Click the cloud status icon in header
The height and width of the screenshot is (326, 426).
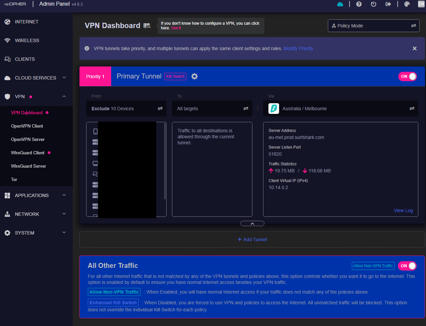(340, 4)
